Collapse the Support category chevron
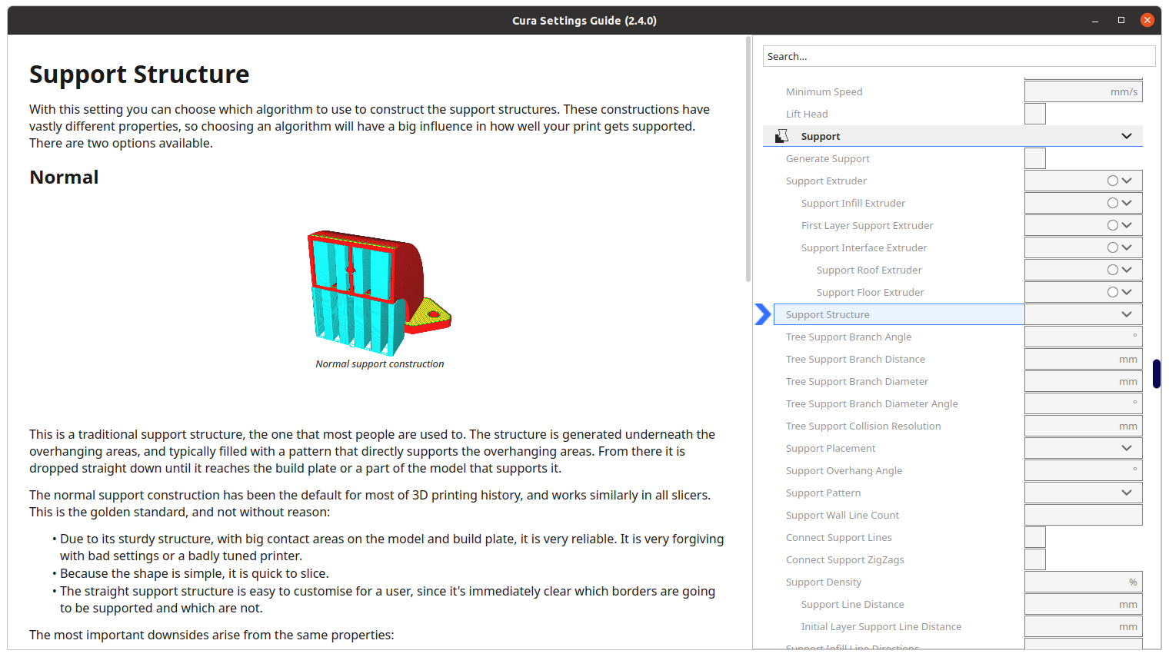 click(x=1127, y=136)
